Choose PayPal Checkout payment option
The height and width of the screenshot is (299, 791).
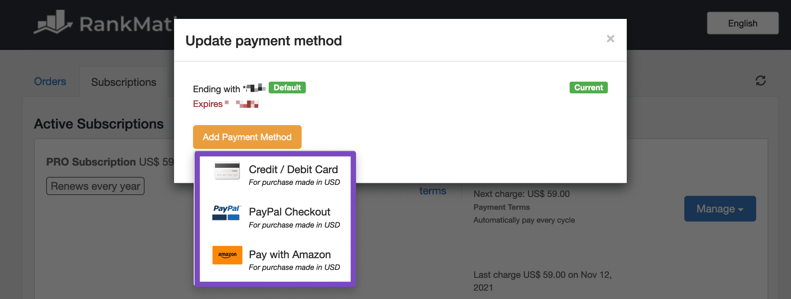pos(275,218)
